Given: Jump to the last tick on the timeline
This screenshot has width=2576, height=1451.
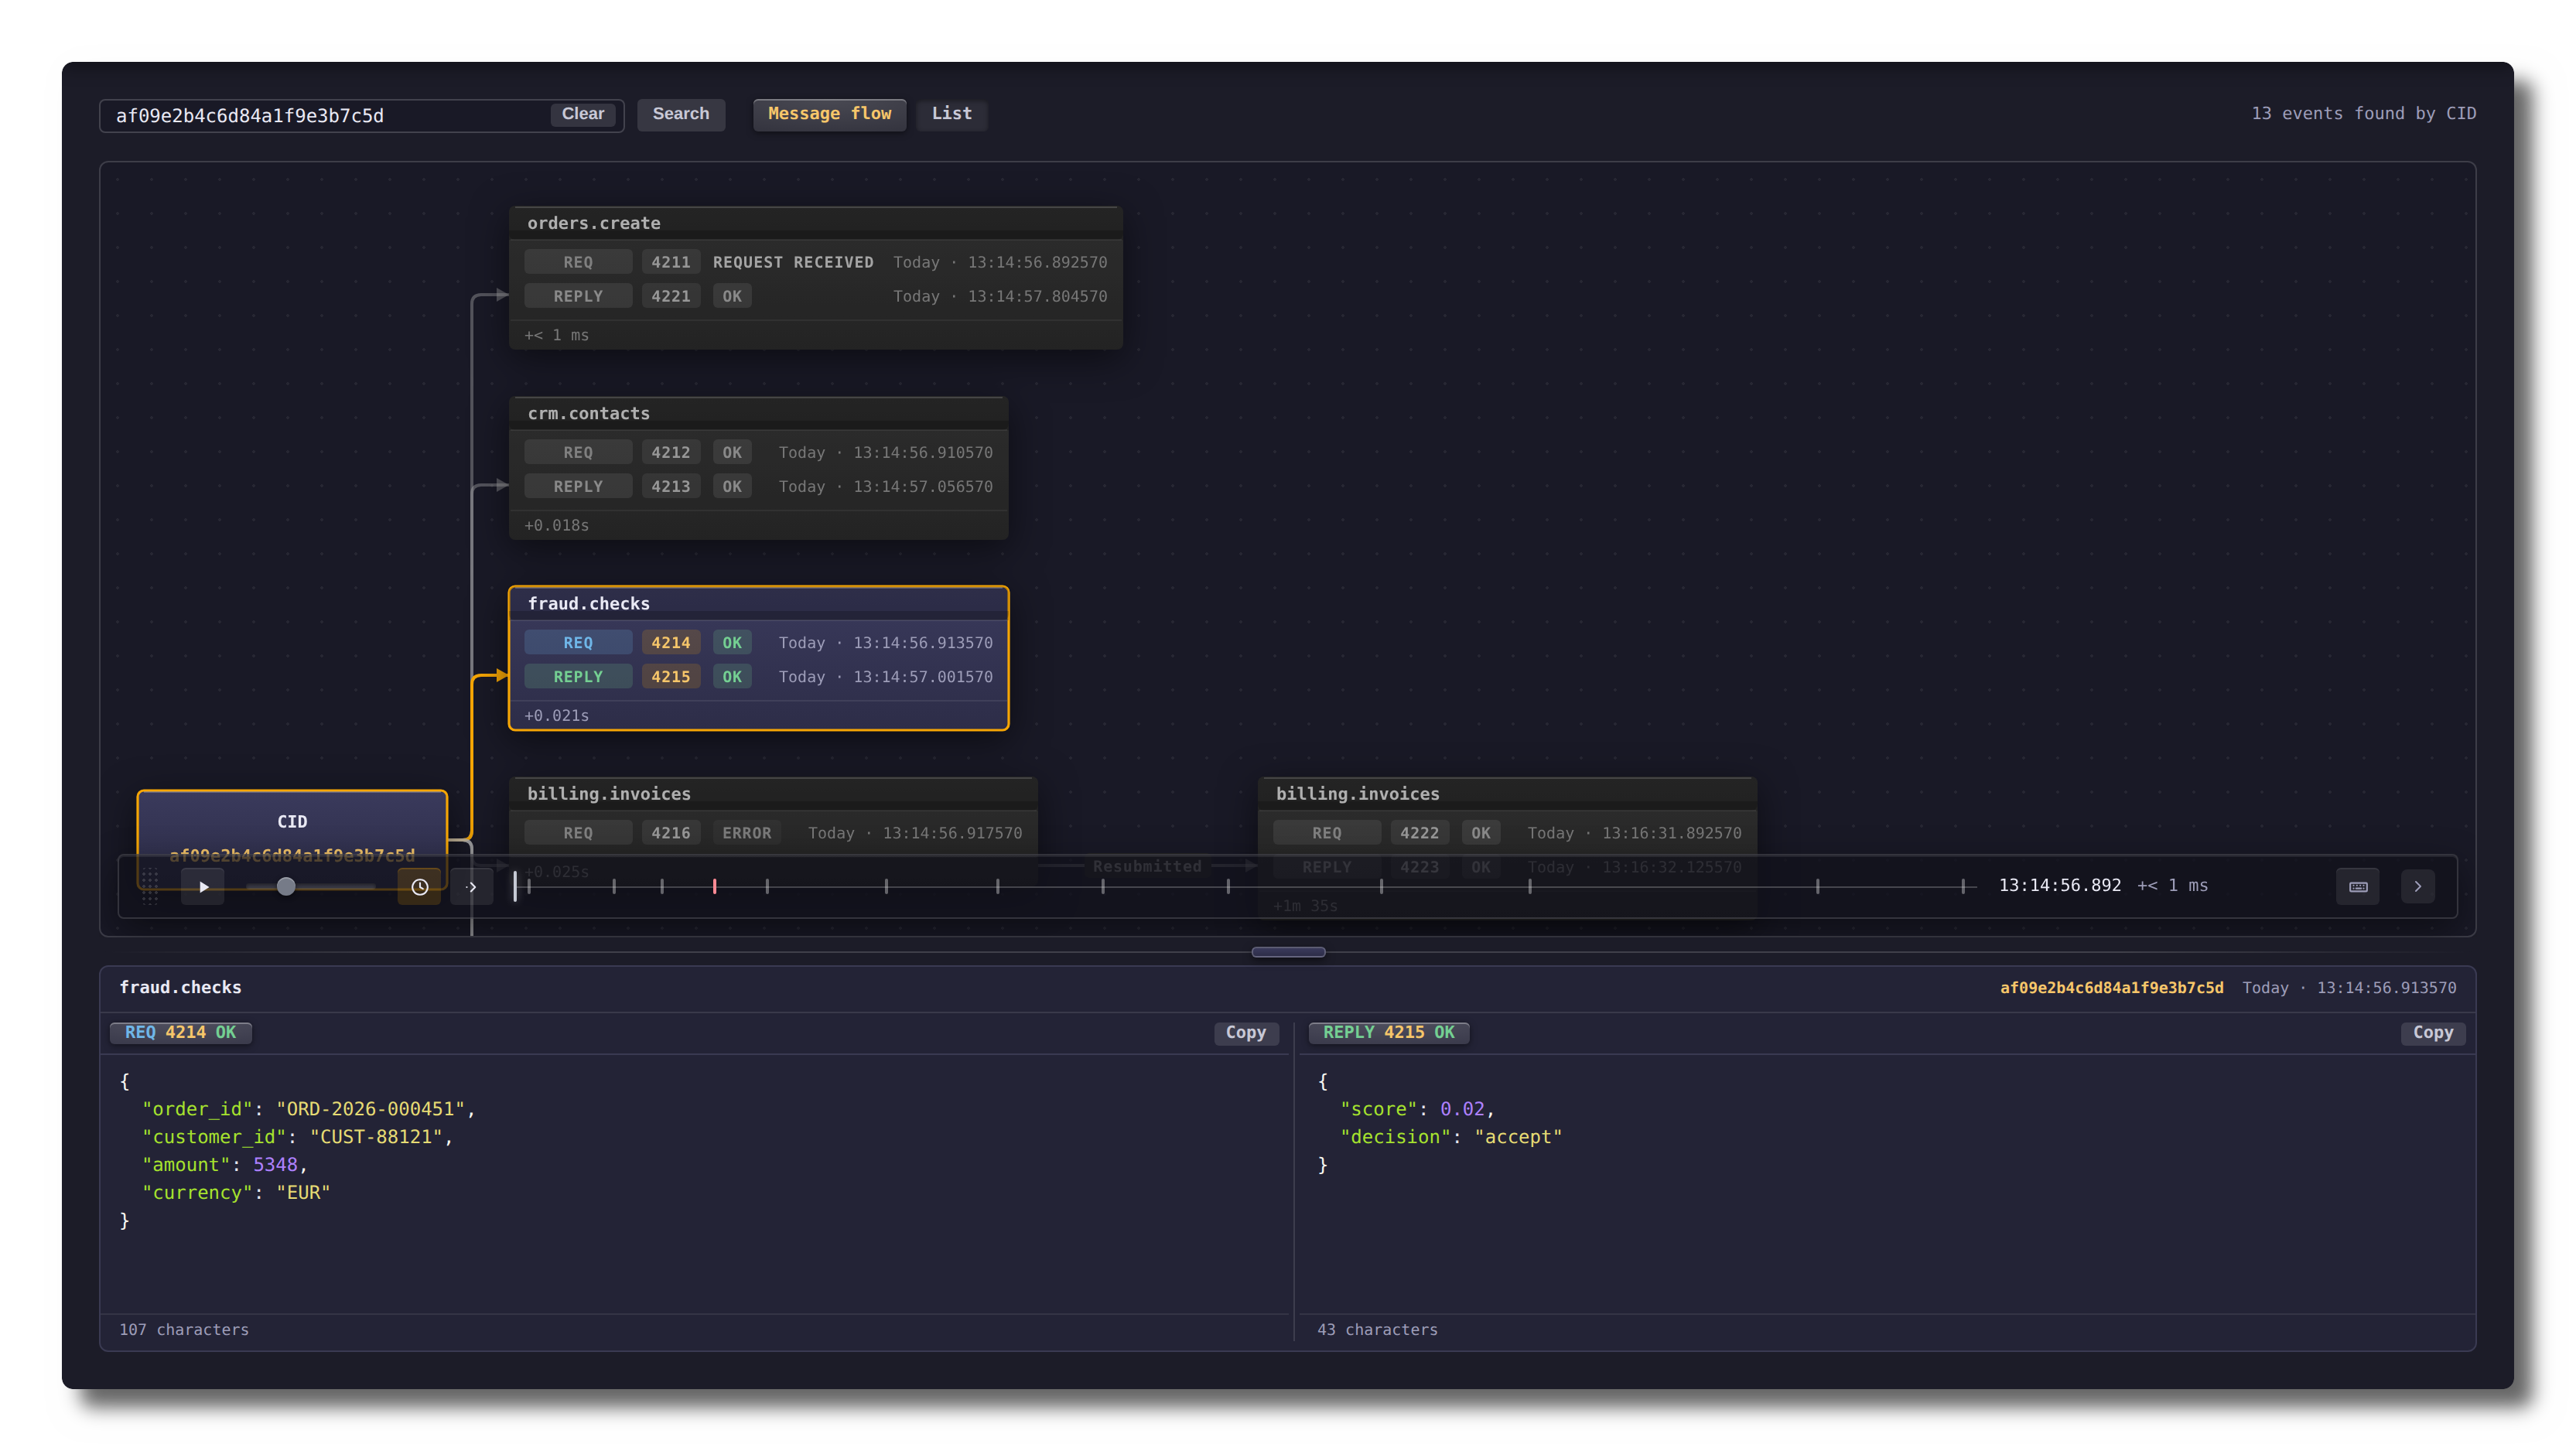Looking at the screenshot, I should pyautogui.click(x=1963, y=886).
